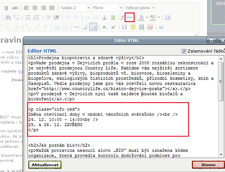The image size is (225, 172).
Task: Insert an image with the tree picture icon
Action: click(113, 17)
